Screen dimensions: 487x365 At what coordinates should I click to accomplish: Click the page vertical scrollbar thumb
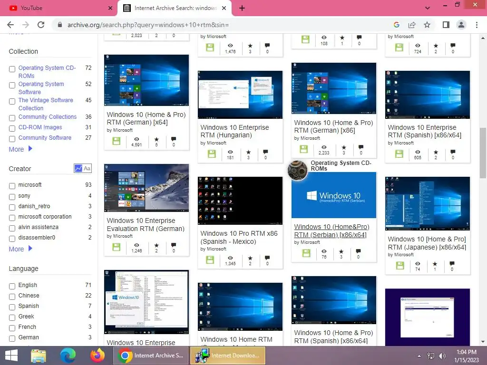click(x=483, y=153)
